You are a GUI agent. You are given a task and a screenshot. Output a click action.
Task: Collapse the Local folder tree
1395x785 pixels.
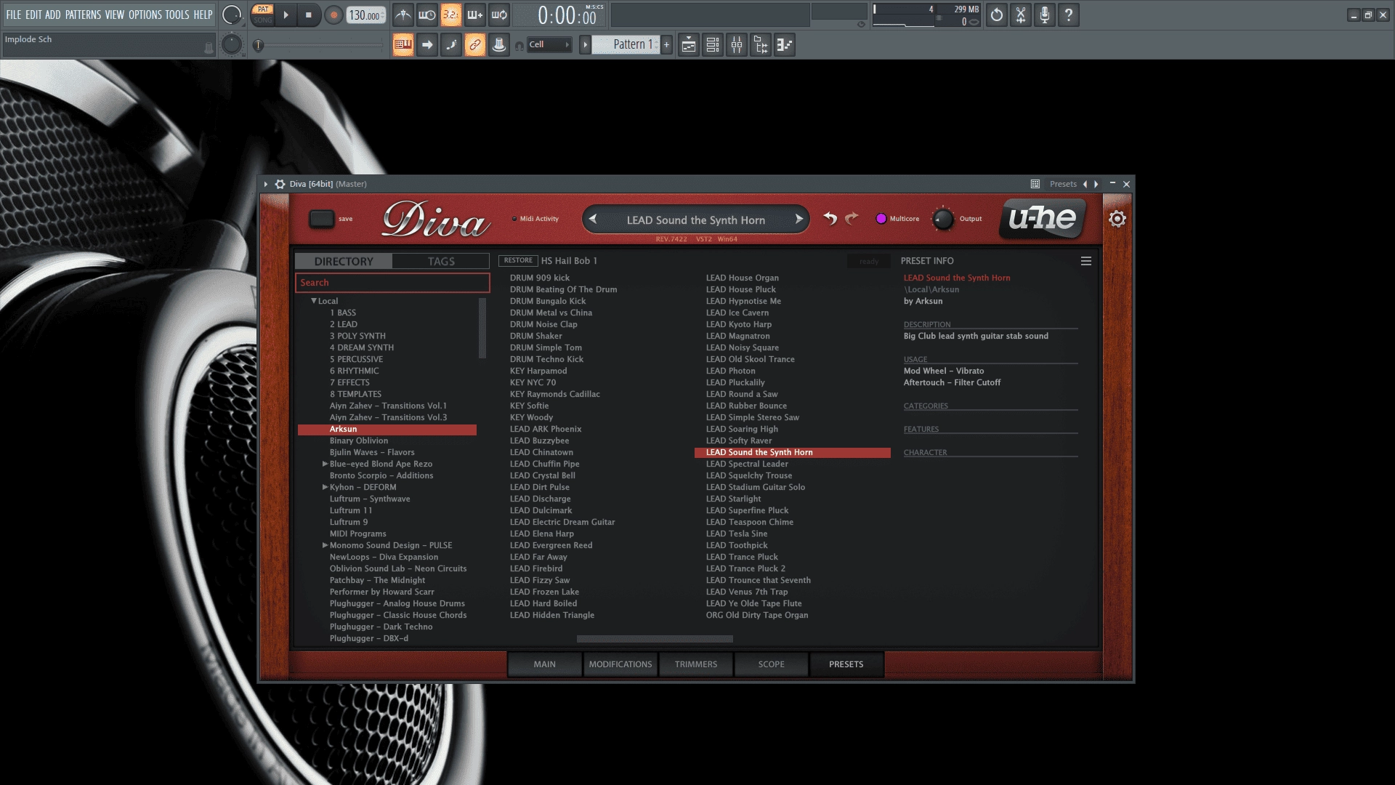coord(314,301)
